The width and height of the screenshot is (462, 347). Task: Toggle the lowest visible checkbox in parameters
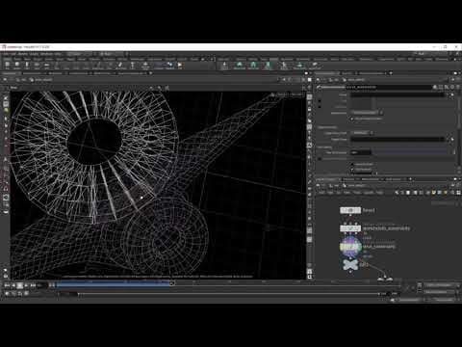[x=352, y=169]
